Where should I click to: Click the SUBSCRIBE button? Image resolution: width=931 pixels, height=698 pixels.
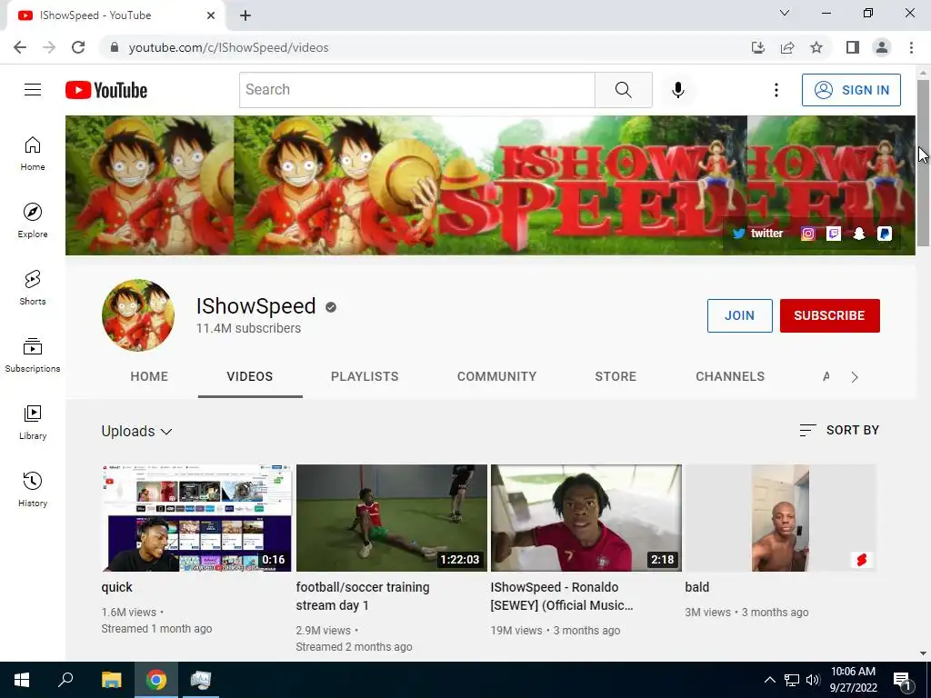pyautogui.click(x=829, y=315)
